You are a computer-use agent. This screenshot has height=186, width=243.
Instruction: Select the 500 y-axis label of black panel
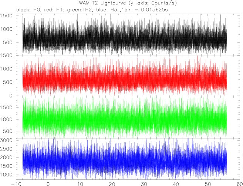[8, 42]
